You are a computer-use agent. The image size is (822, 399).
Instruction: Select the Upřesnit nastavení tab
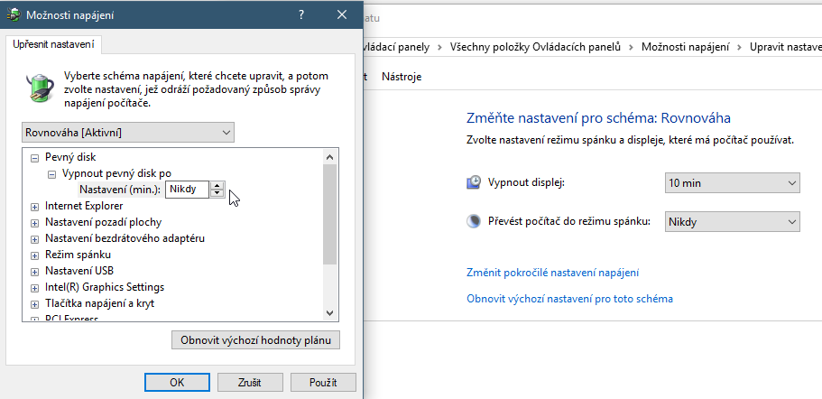click(x=53, y=44)
